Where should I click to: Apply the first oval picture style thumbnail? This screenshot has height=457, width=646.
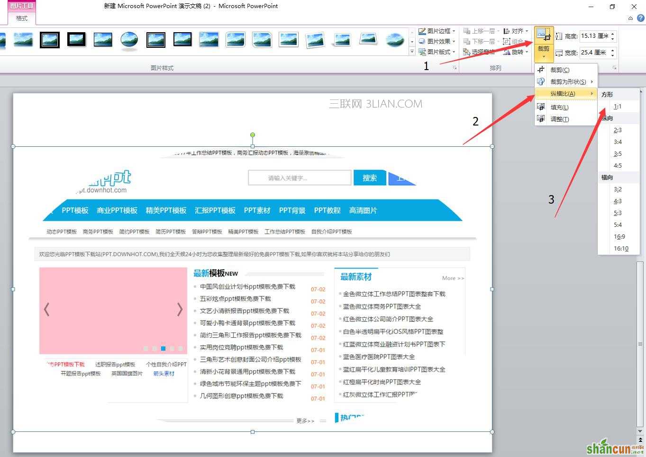[129, 40]
